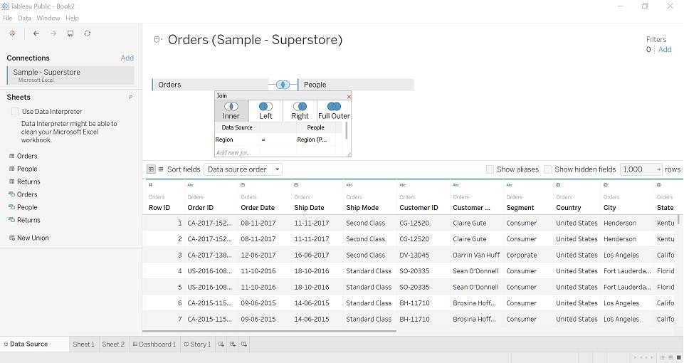Click the search icon beside Sheets
Viewport: 684px width, 363px height.
click(x=130, y=98)
